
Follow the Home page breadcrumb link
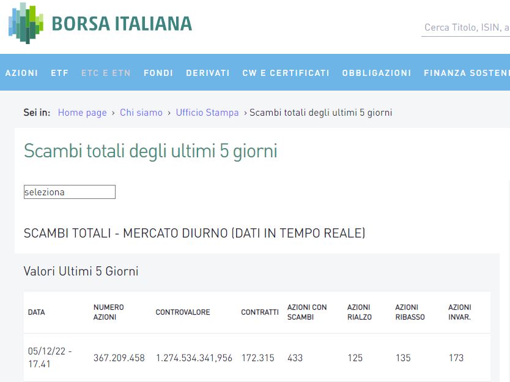tap(82, 113)
